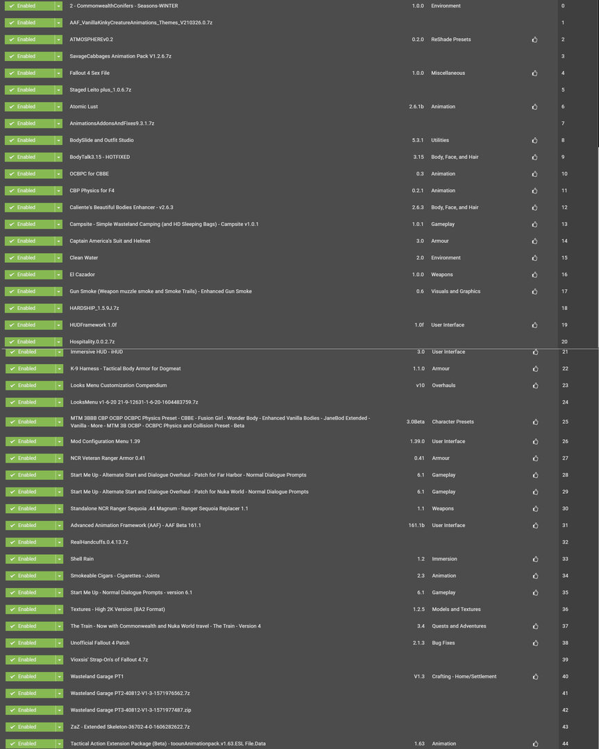The image size is (599, 749).
Task: Click ReShade Presets category of ATMOSPHERE
Action: click(x=450, y=40)
